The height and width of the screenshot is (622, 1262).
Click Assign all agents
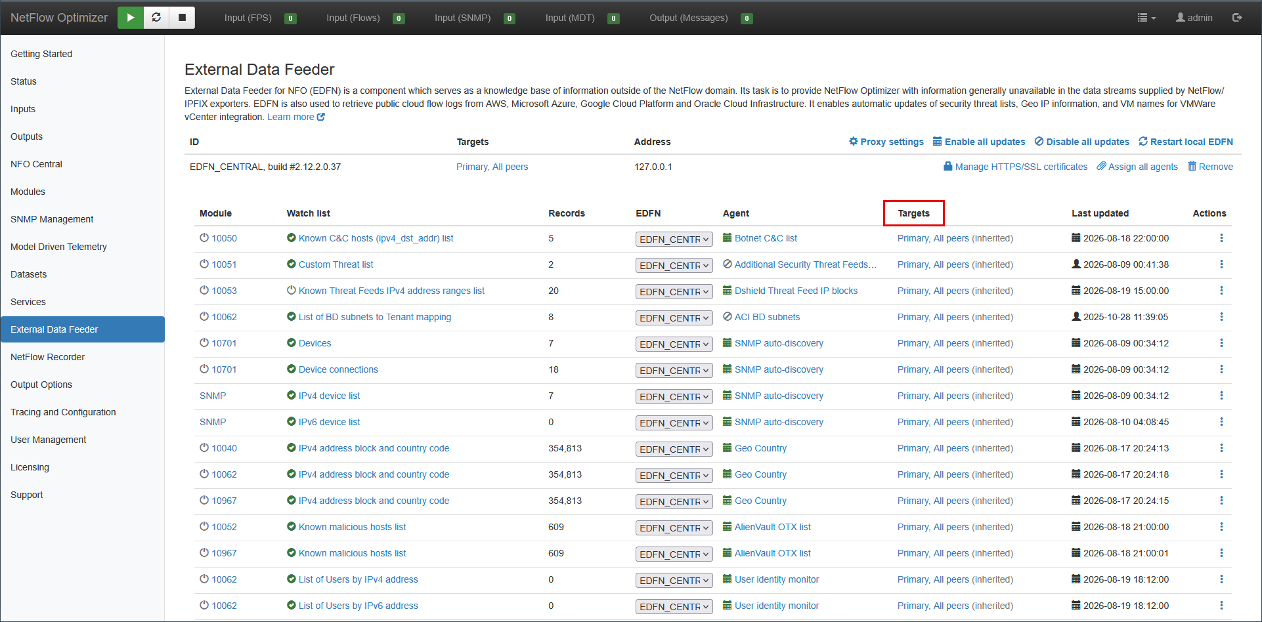tap(1137, 167)
